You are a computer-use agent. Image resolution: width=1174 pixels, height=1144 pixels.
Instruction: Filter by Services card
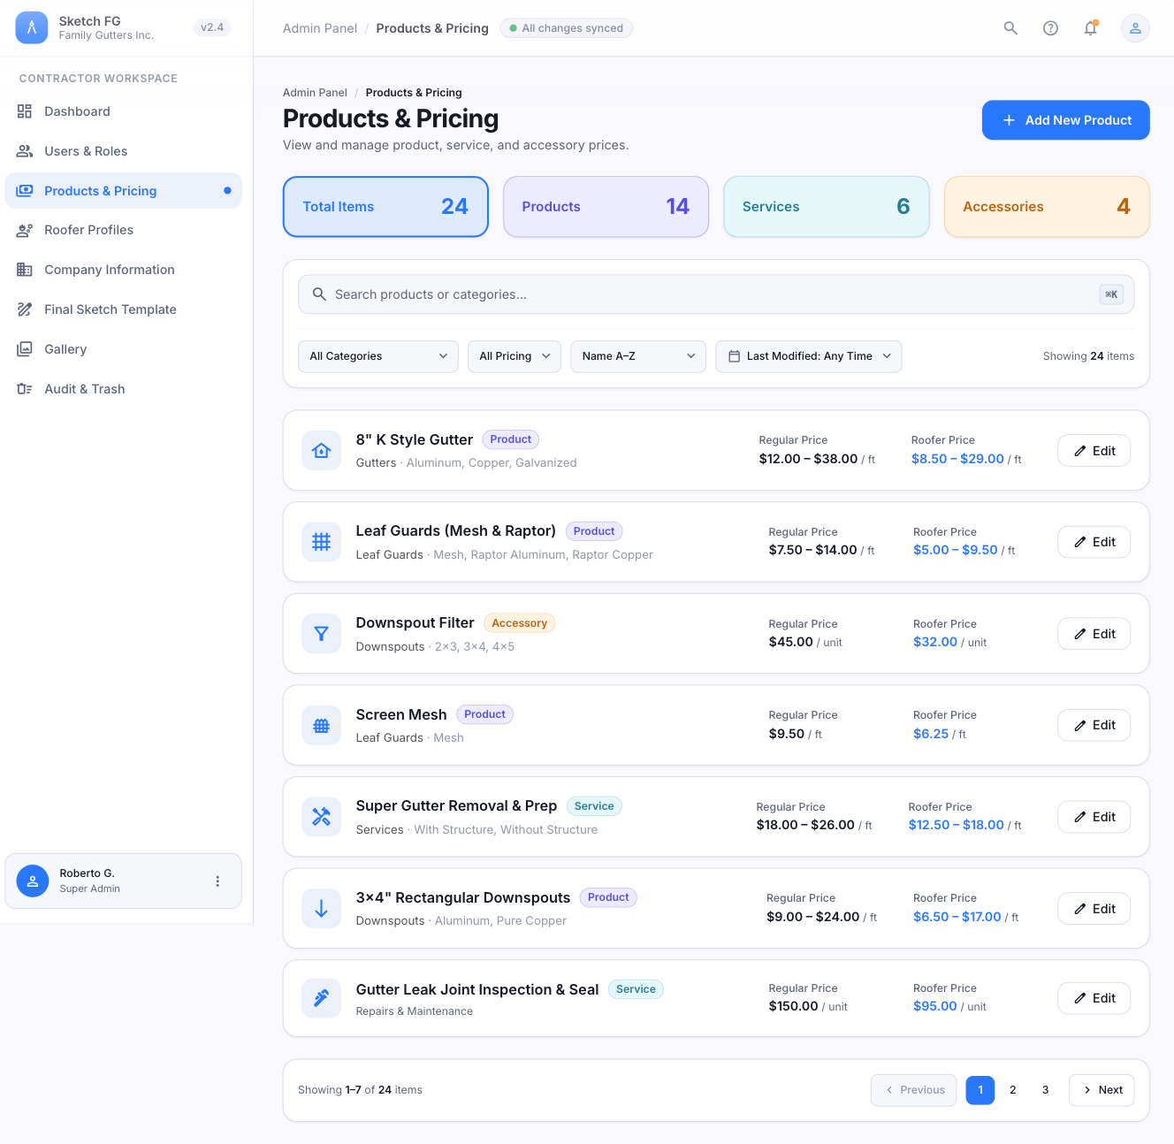pyautogui.click(x=827, y=207)
